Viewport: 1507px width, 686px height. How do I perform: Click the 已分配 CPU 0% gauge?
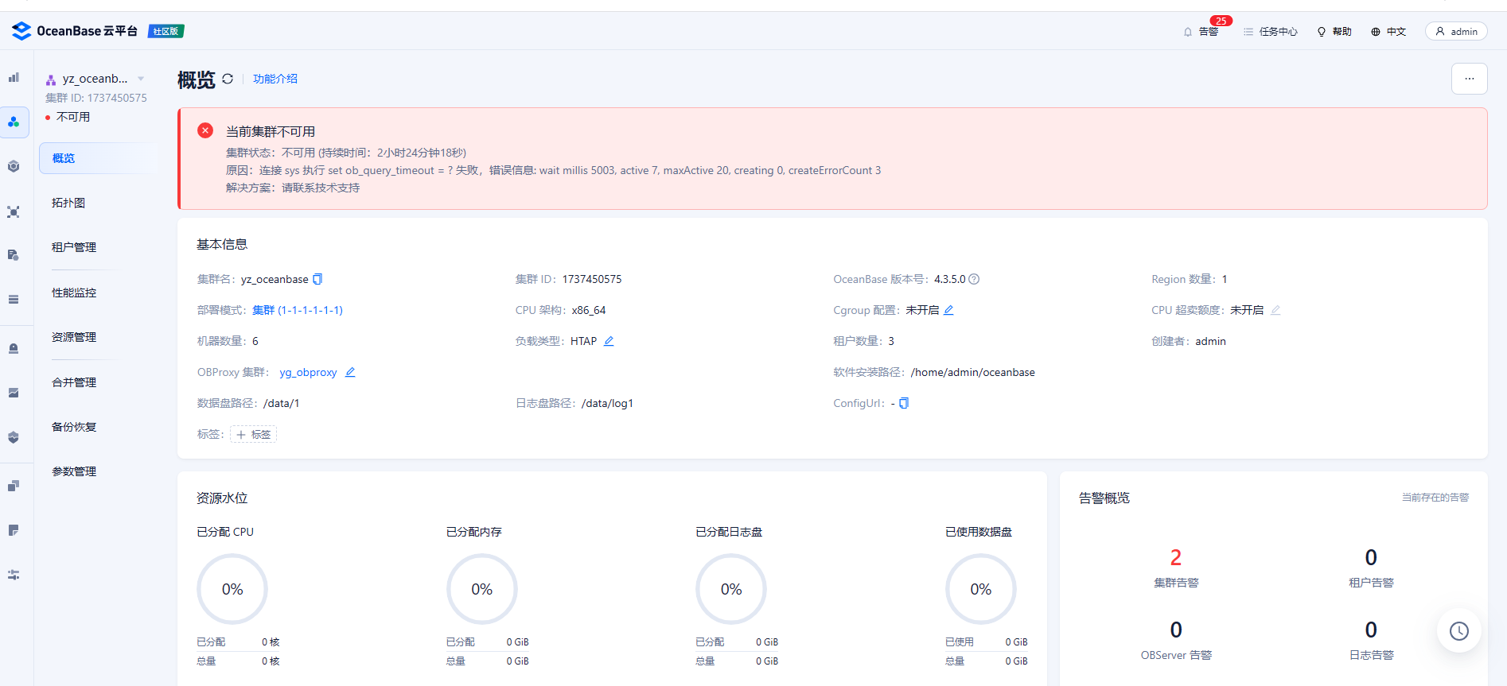tap(232, 589)
